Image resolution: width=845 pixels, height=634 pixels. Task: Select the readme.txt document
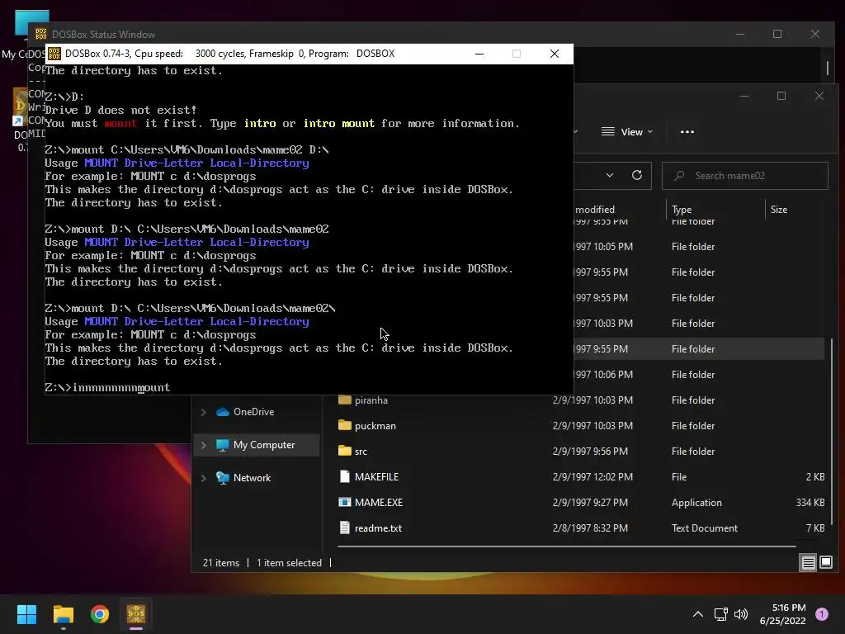[x=581, y=528]
